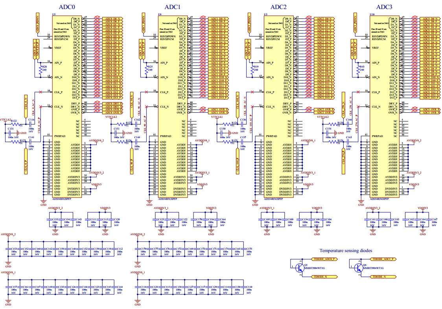Select the CLK_0_N port connector
442x309 pixels.
pos(26,104)
